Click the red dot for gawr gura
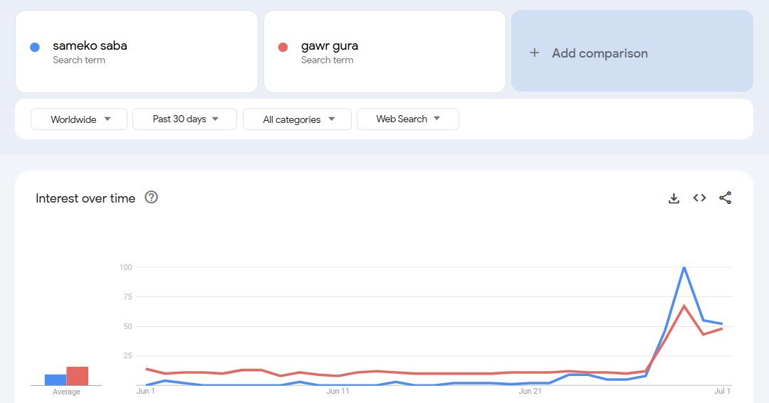Screen dimensions: 769x403 283,47
